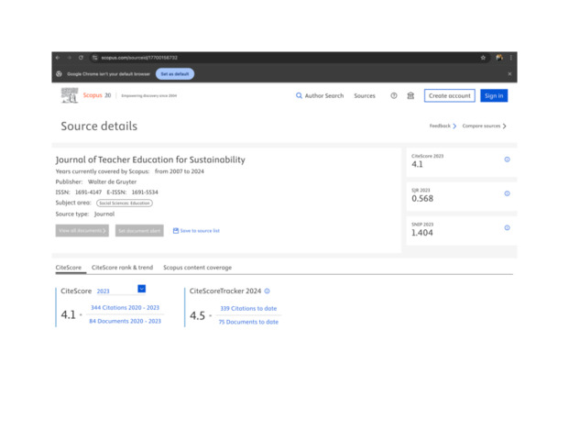This screenshot has width=569, height=440.
Task: Open the help question mark icon
Action: 394,95
